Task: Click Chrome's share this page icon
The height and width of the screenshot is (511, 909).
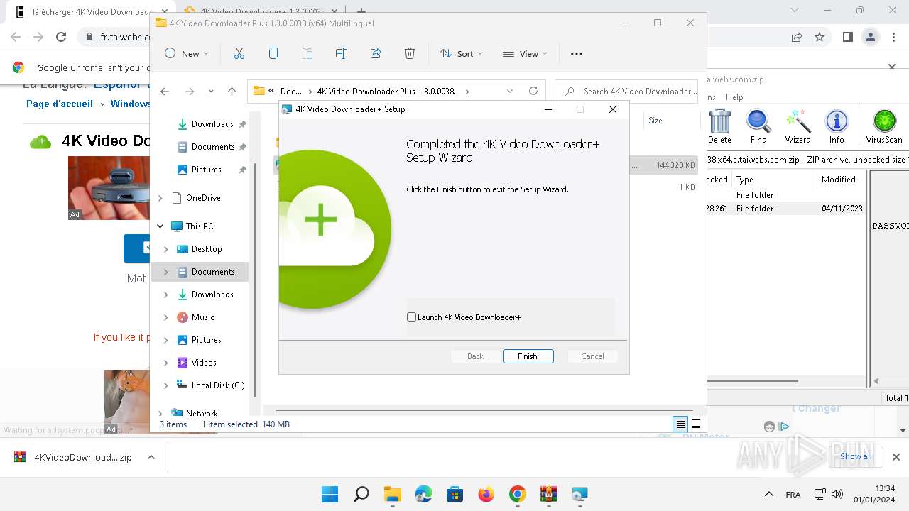Action: click(x=797, y=37)
